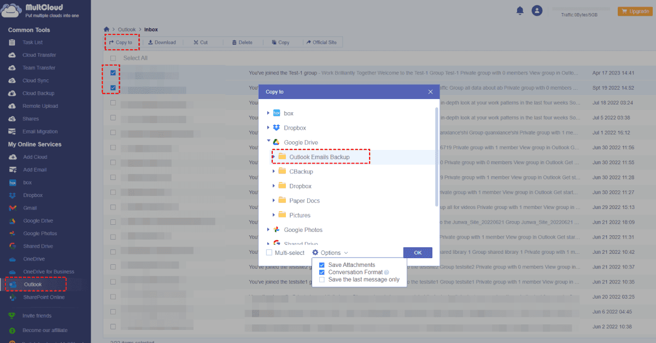Image resolution: width=656 pixels, height=343 pixels.
Task: Click Become our affiliate
Action: (x=45, y=330)
